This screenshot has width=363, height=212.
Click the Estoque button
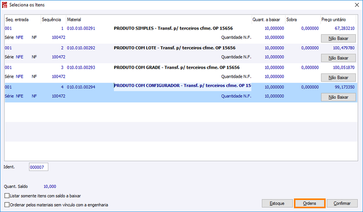point(277,203)
